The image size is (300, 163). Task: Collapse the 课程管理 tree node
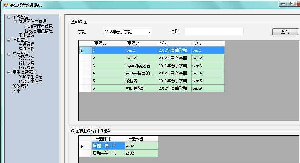click(x=9, y=40)
